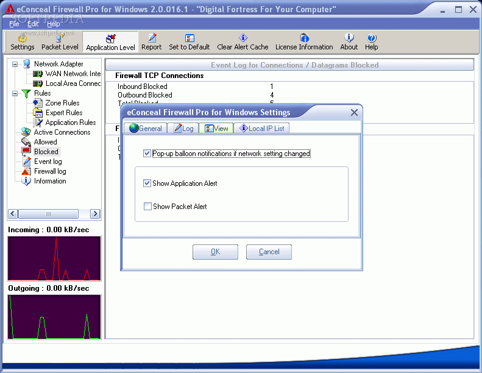Switch to the Log settings tab

183,128
